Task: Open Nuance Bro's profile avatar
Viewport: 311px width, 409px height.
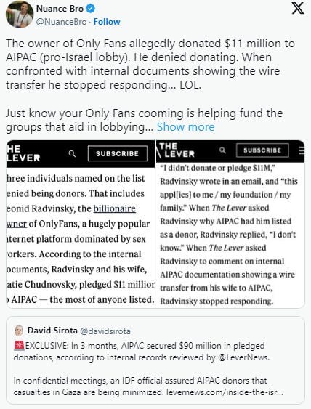Action: pos(20,14)
